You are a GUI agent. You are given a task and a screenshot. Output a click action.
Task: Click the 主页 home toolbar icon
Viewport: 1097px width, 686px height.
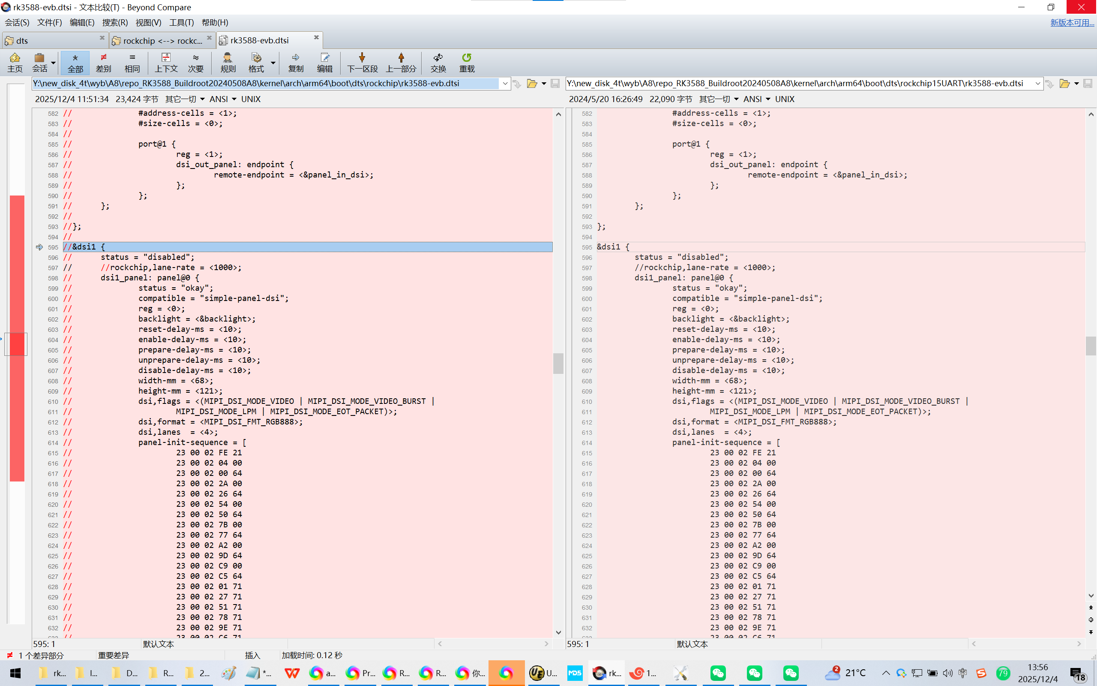(15, 62)
